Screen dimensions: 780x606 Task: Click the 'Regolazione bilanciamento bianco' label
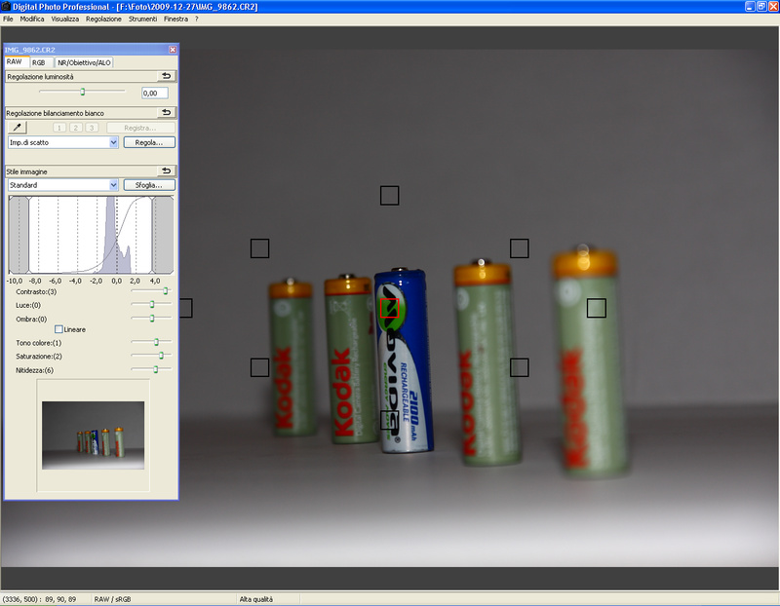click(56, 113)
